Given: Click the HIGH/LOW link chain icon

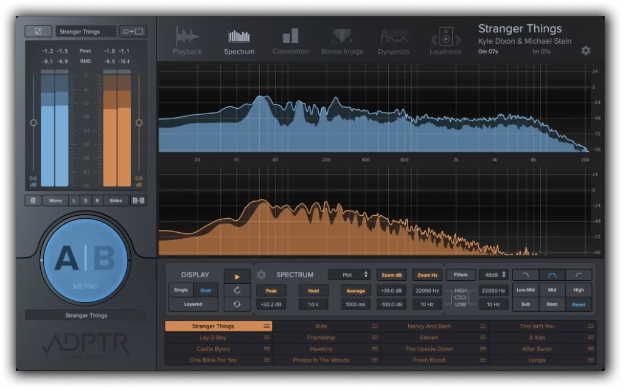Looking at the screenshot, I should 461,297.
